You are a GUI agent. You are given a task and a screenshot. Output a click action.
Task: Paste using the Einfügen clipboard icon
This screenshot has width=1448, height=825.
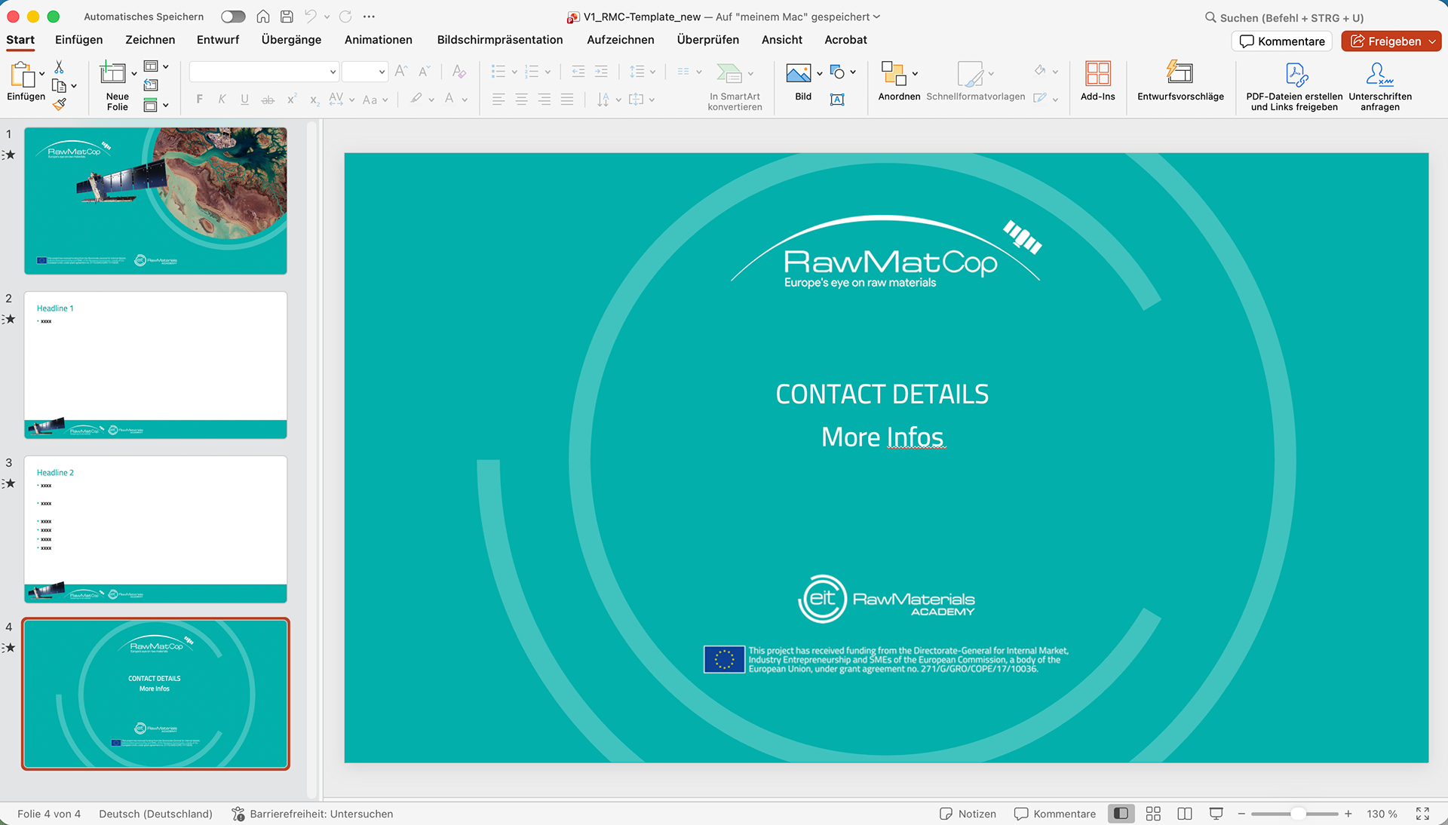23,74
